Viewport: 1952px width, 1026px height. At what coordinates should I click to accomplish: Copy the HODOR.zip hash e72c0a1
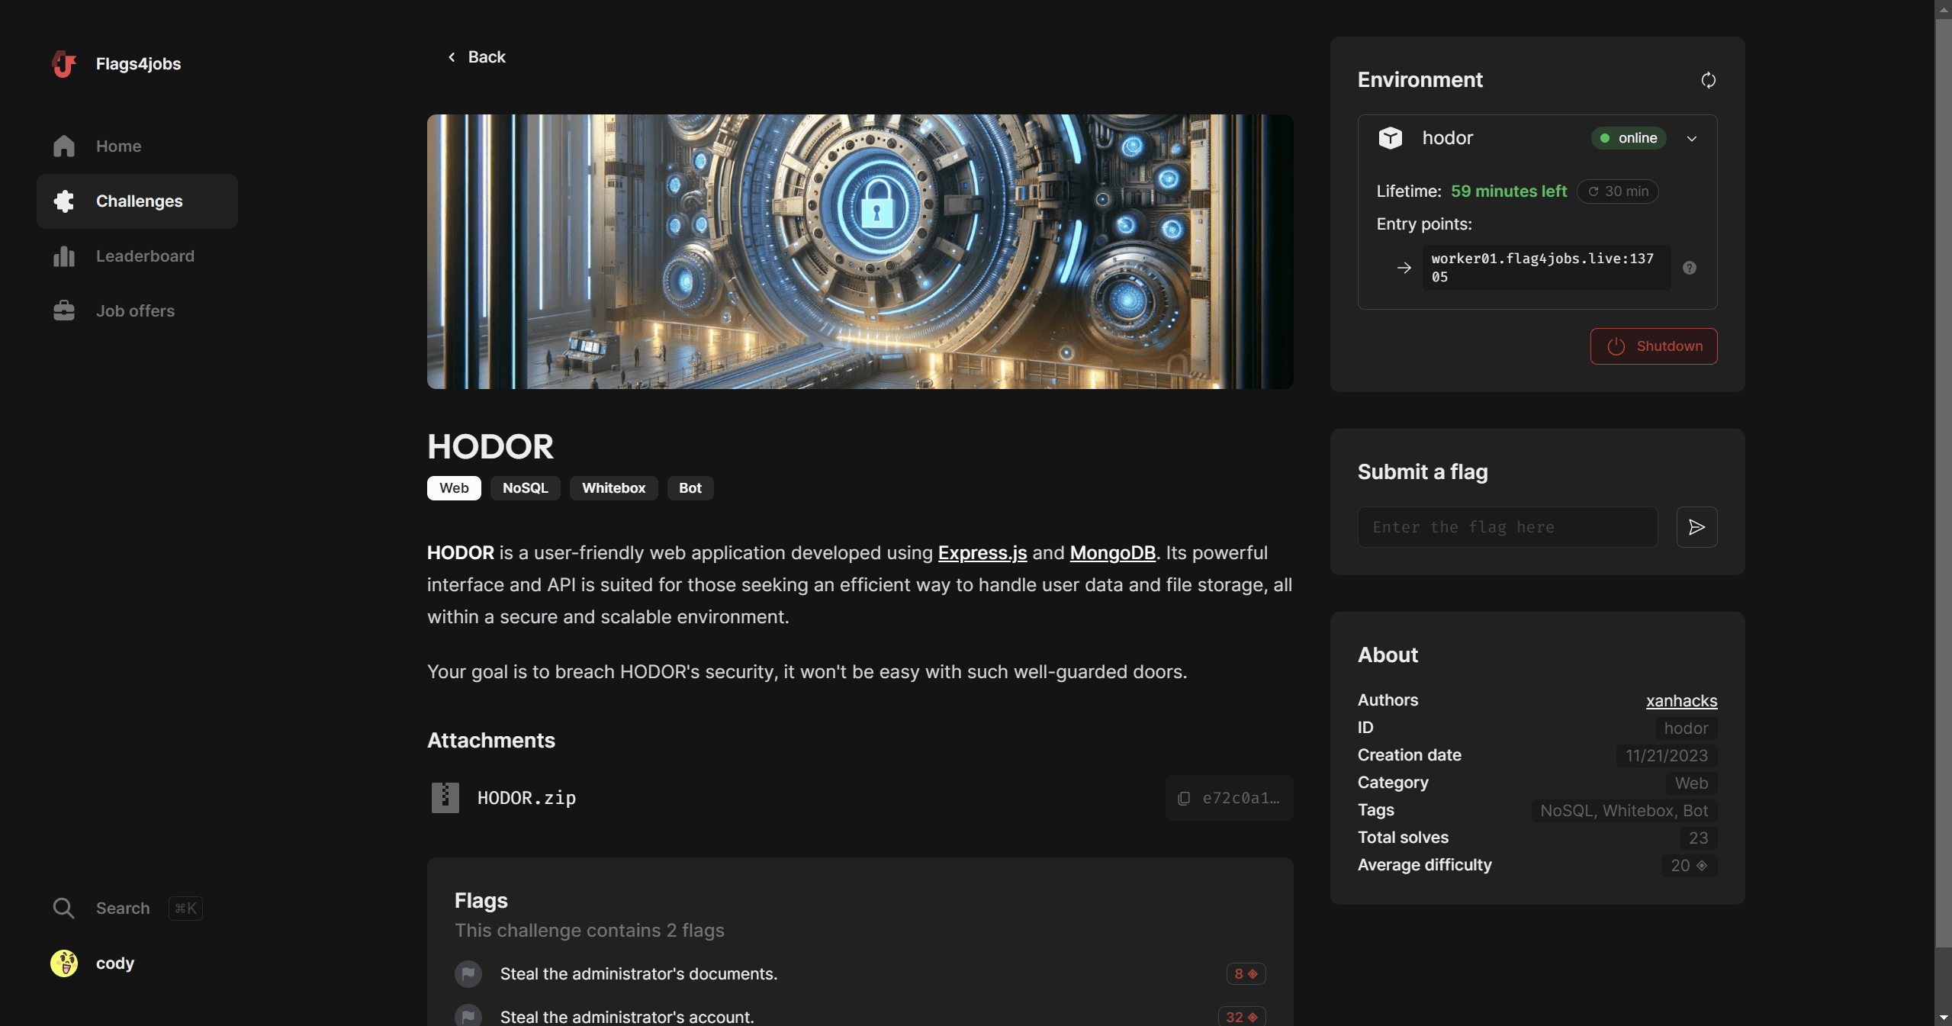click(1229, 798)
